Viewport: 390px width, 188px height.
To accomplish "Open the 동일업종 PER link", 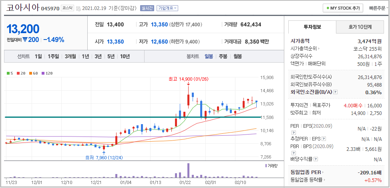I will [307, 172].
